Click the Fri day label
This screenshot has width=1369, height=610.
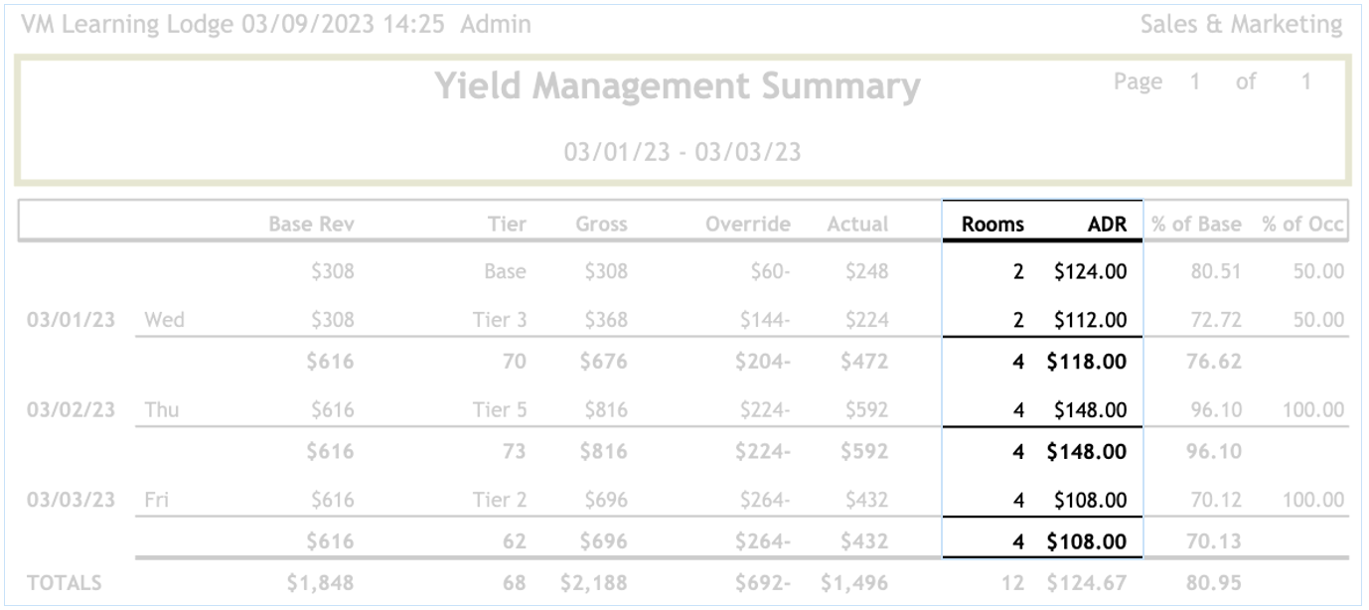tap(155, 500)
